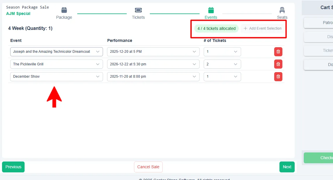Open the December Show event dropdown

click(x=56, y=77)
